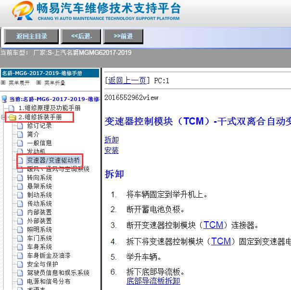The image size is (291, 290).
Task: Click the 返回主目录 button
Action: pos(31,37)
